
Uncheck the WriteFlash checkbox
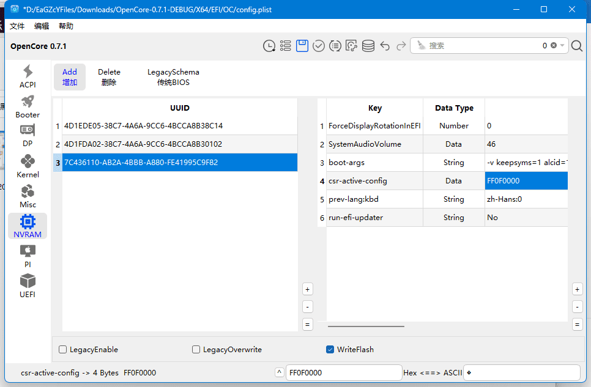click(x=330, y=350)
